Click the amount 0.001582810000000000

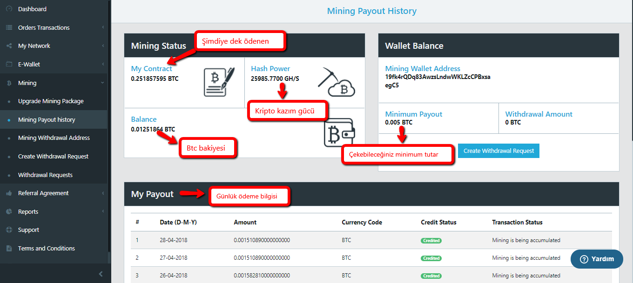pos(262,276)
